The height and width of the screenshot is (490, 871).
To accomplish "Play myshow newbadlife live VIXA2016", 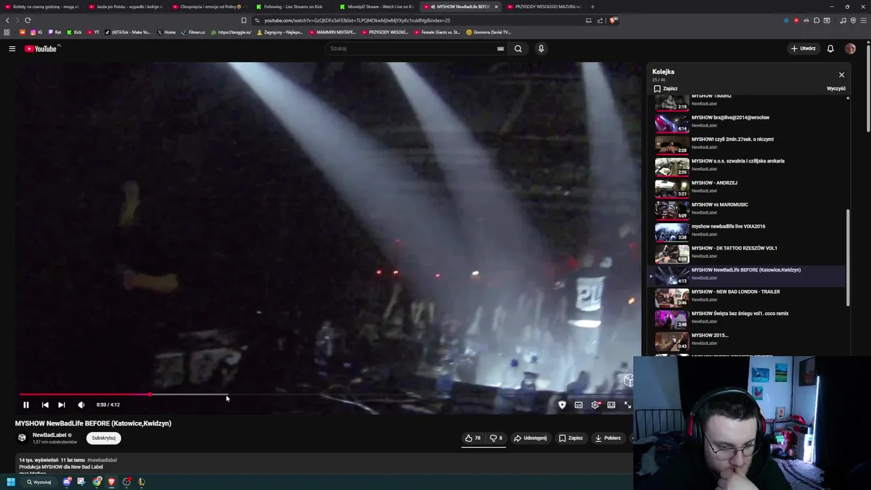I will point(749,231).
